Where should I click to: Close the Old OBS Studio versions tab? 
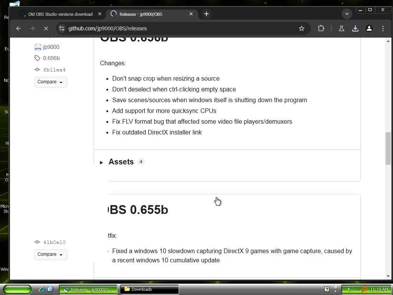tap(100, 14)
